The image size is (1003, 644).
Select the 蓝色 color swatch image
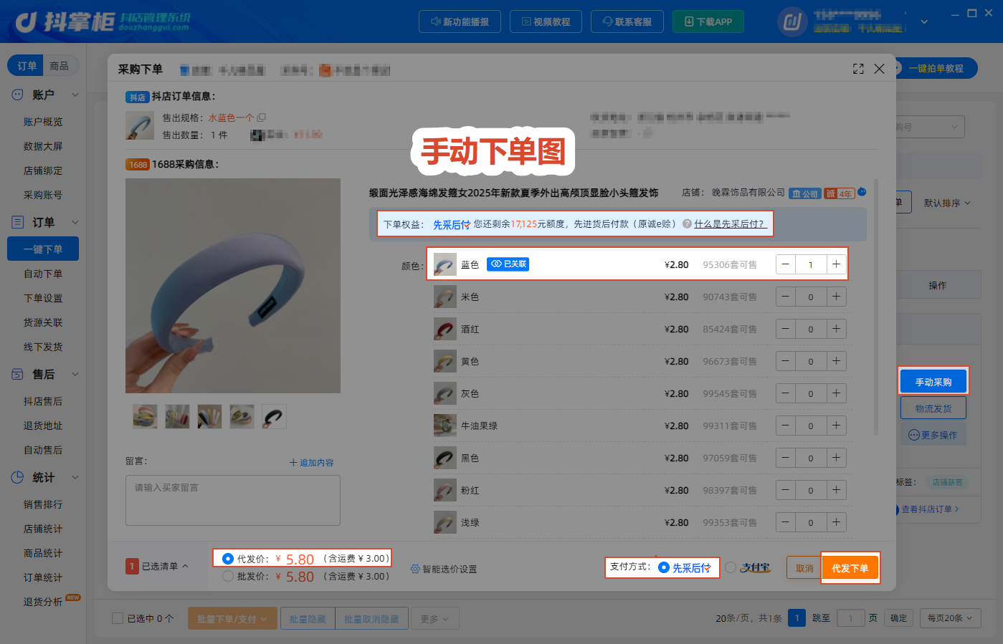click(x=445, y=264)
